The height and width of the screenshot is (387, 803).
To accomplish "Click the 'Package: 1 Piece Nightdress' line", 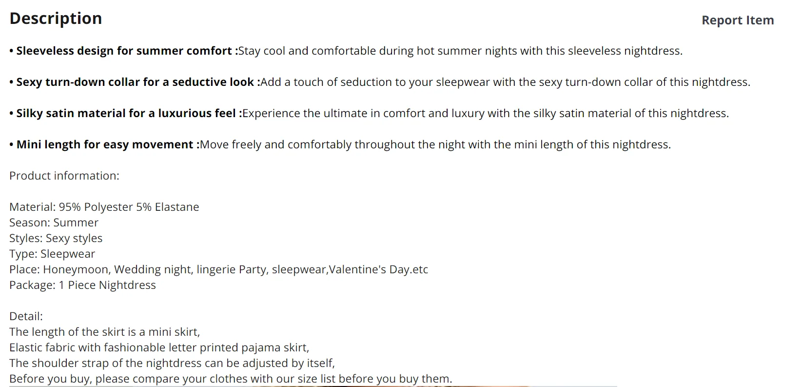I will pyautogui.click(x=82, y=285).
